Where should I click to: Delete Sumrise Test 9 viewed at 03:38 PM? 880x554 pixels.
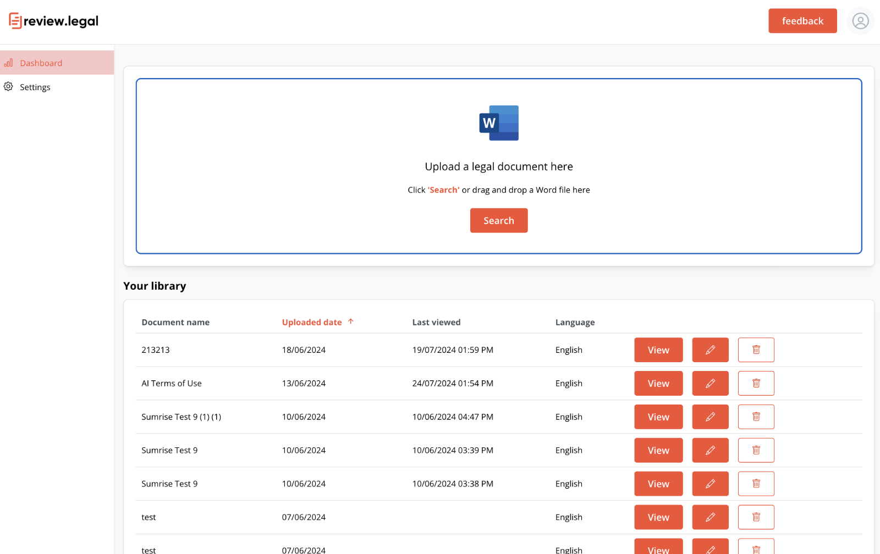pos(756,484)
